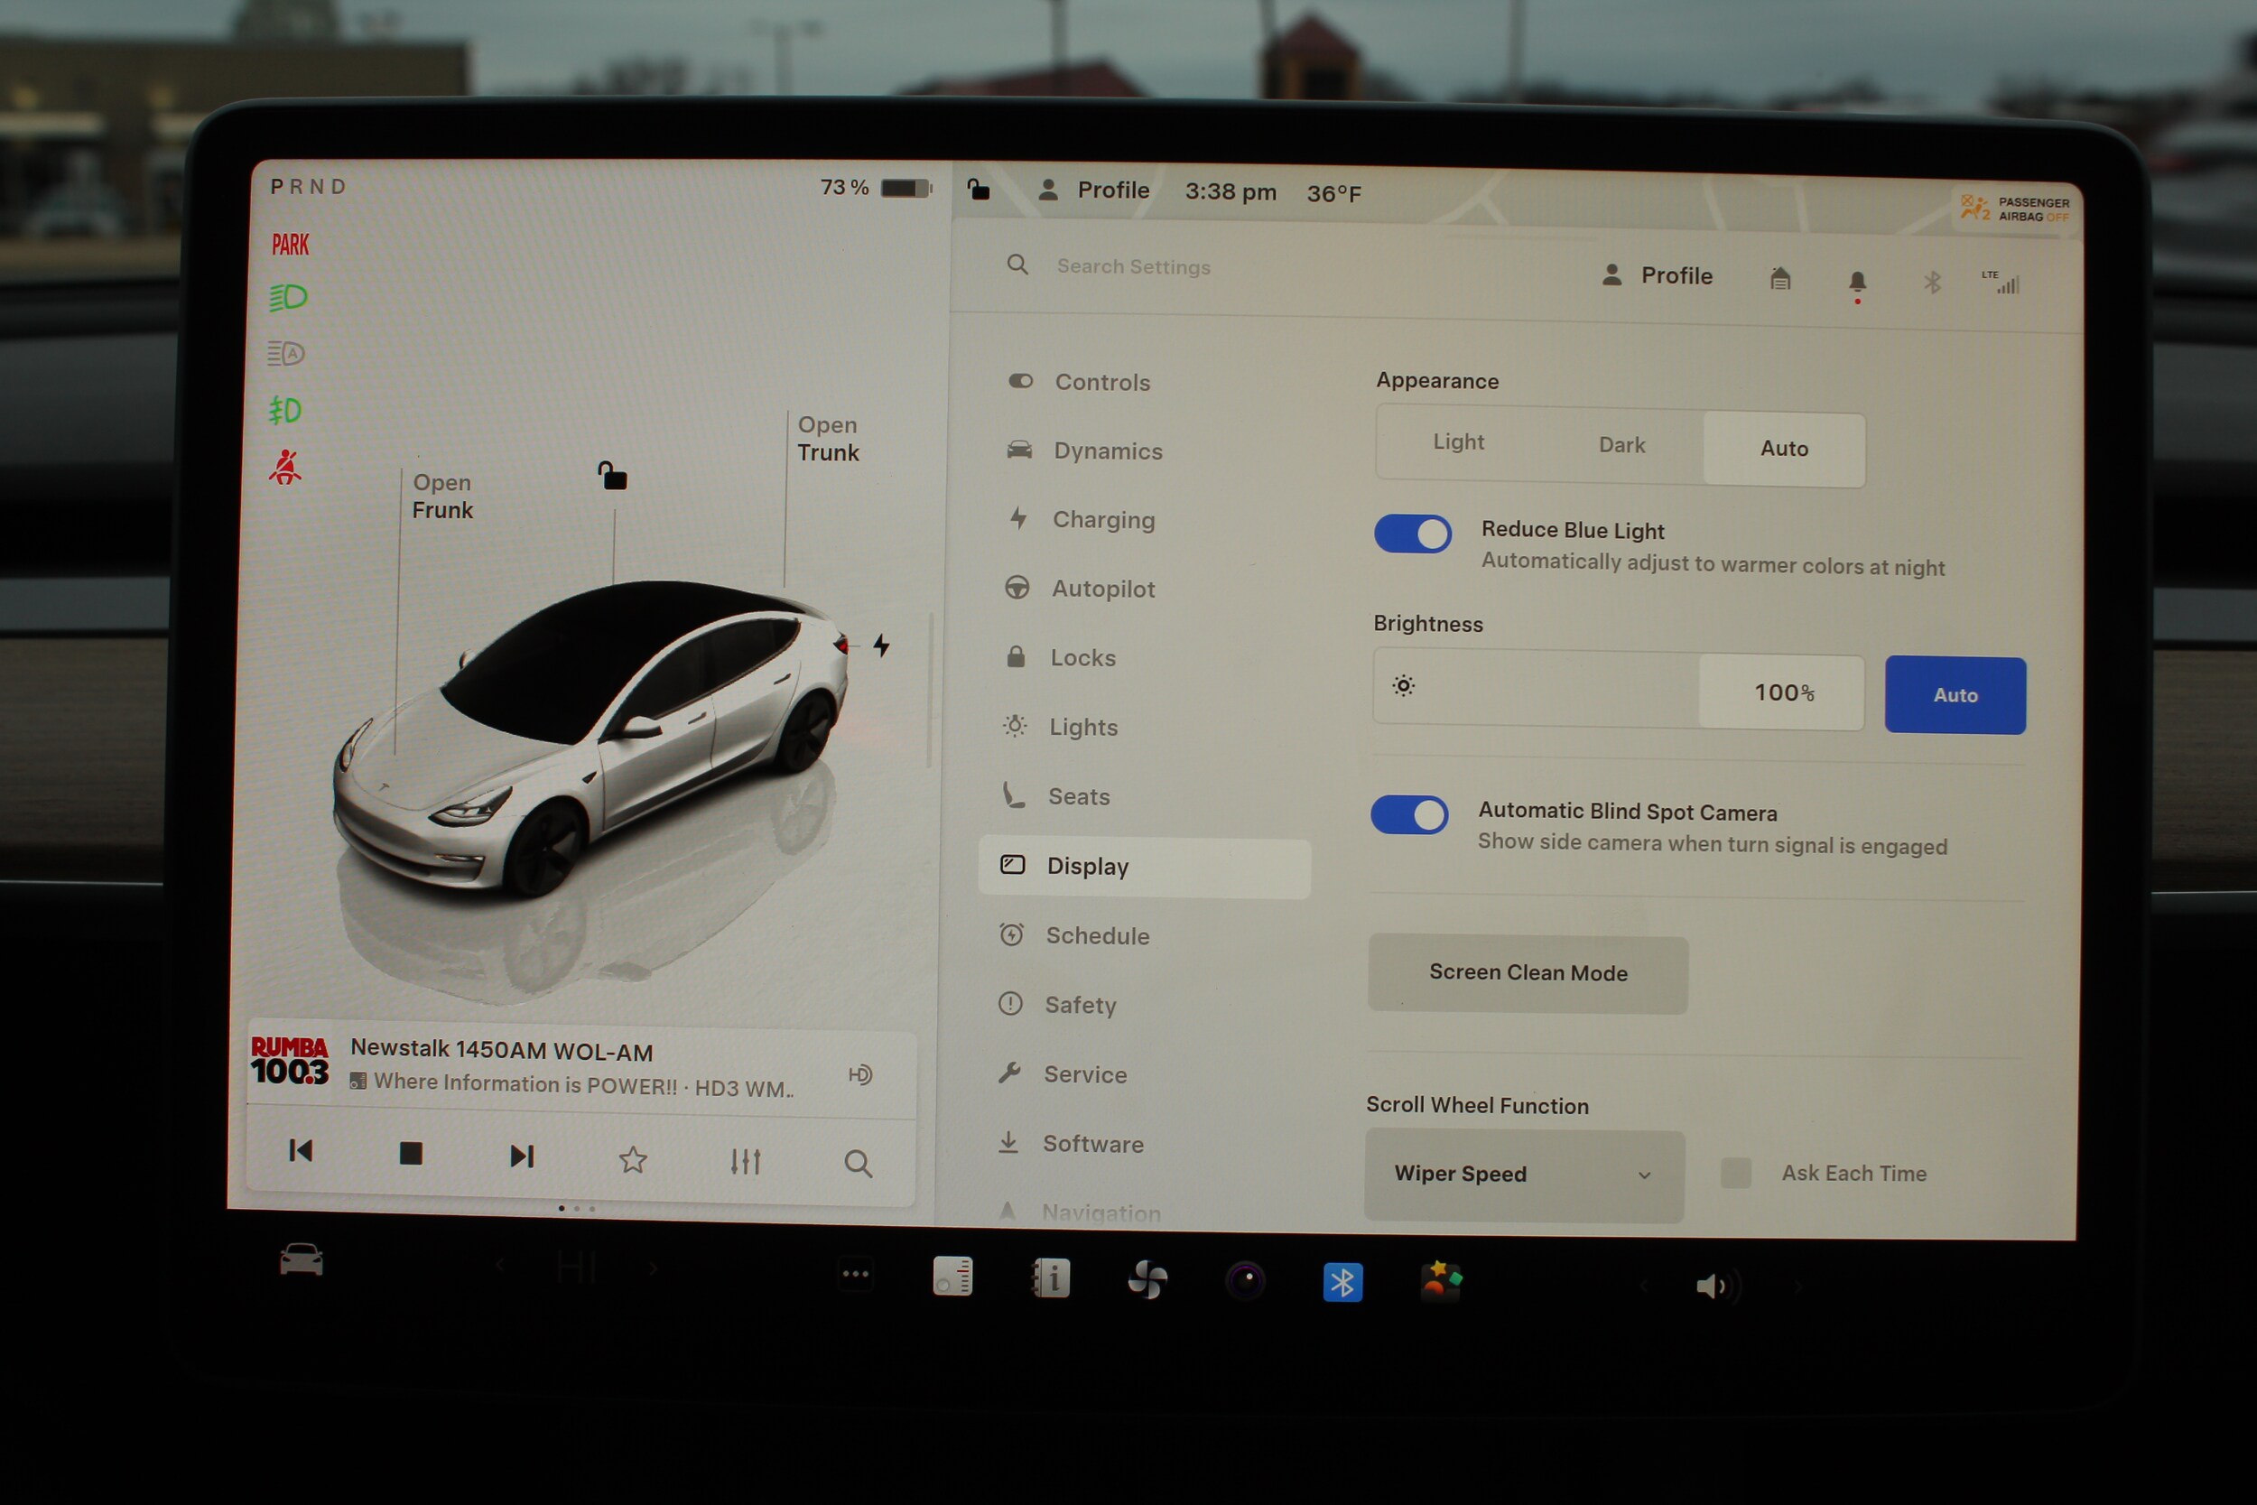
Task: Check the Ask Each Time checkbox
Action: (1736, 1172)
